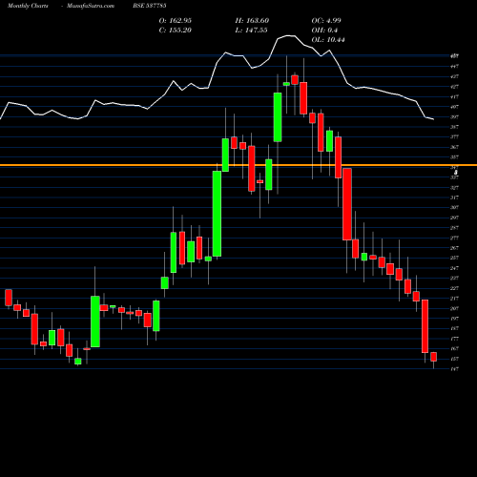Open the MunafaSutra.com label
This screenshot has height=477, width=477.
pyautogui.click(x=91, y=6)
